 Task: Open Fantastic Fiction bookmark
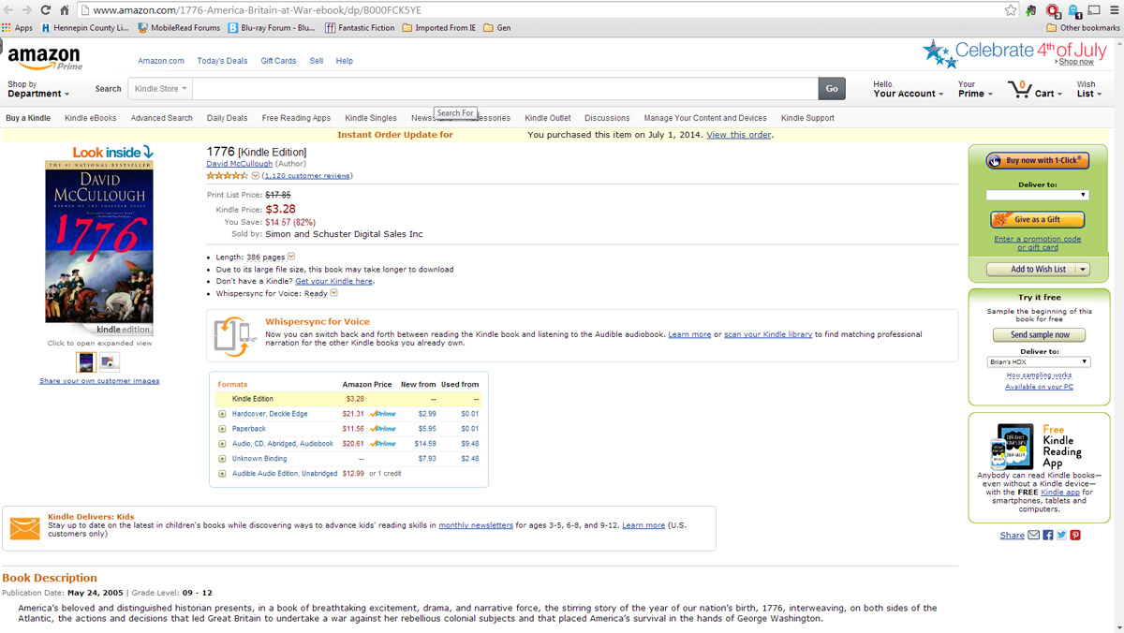(x=360, y=28)
